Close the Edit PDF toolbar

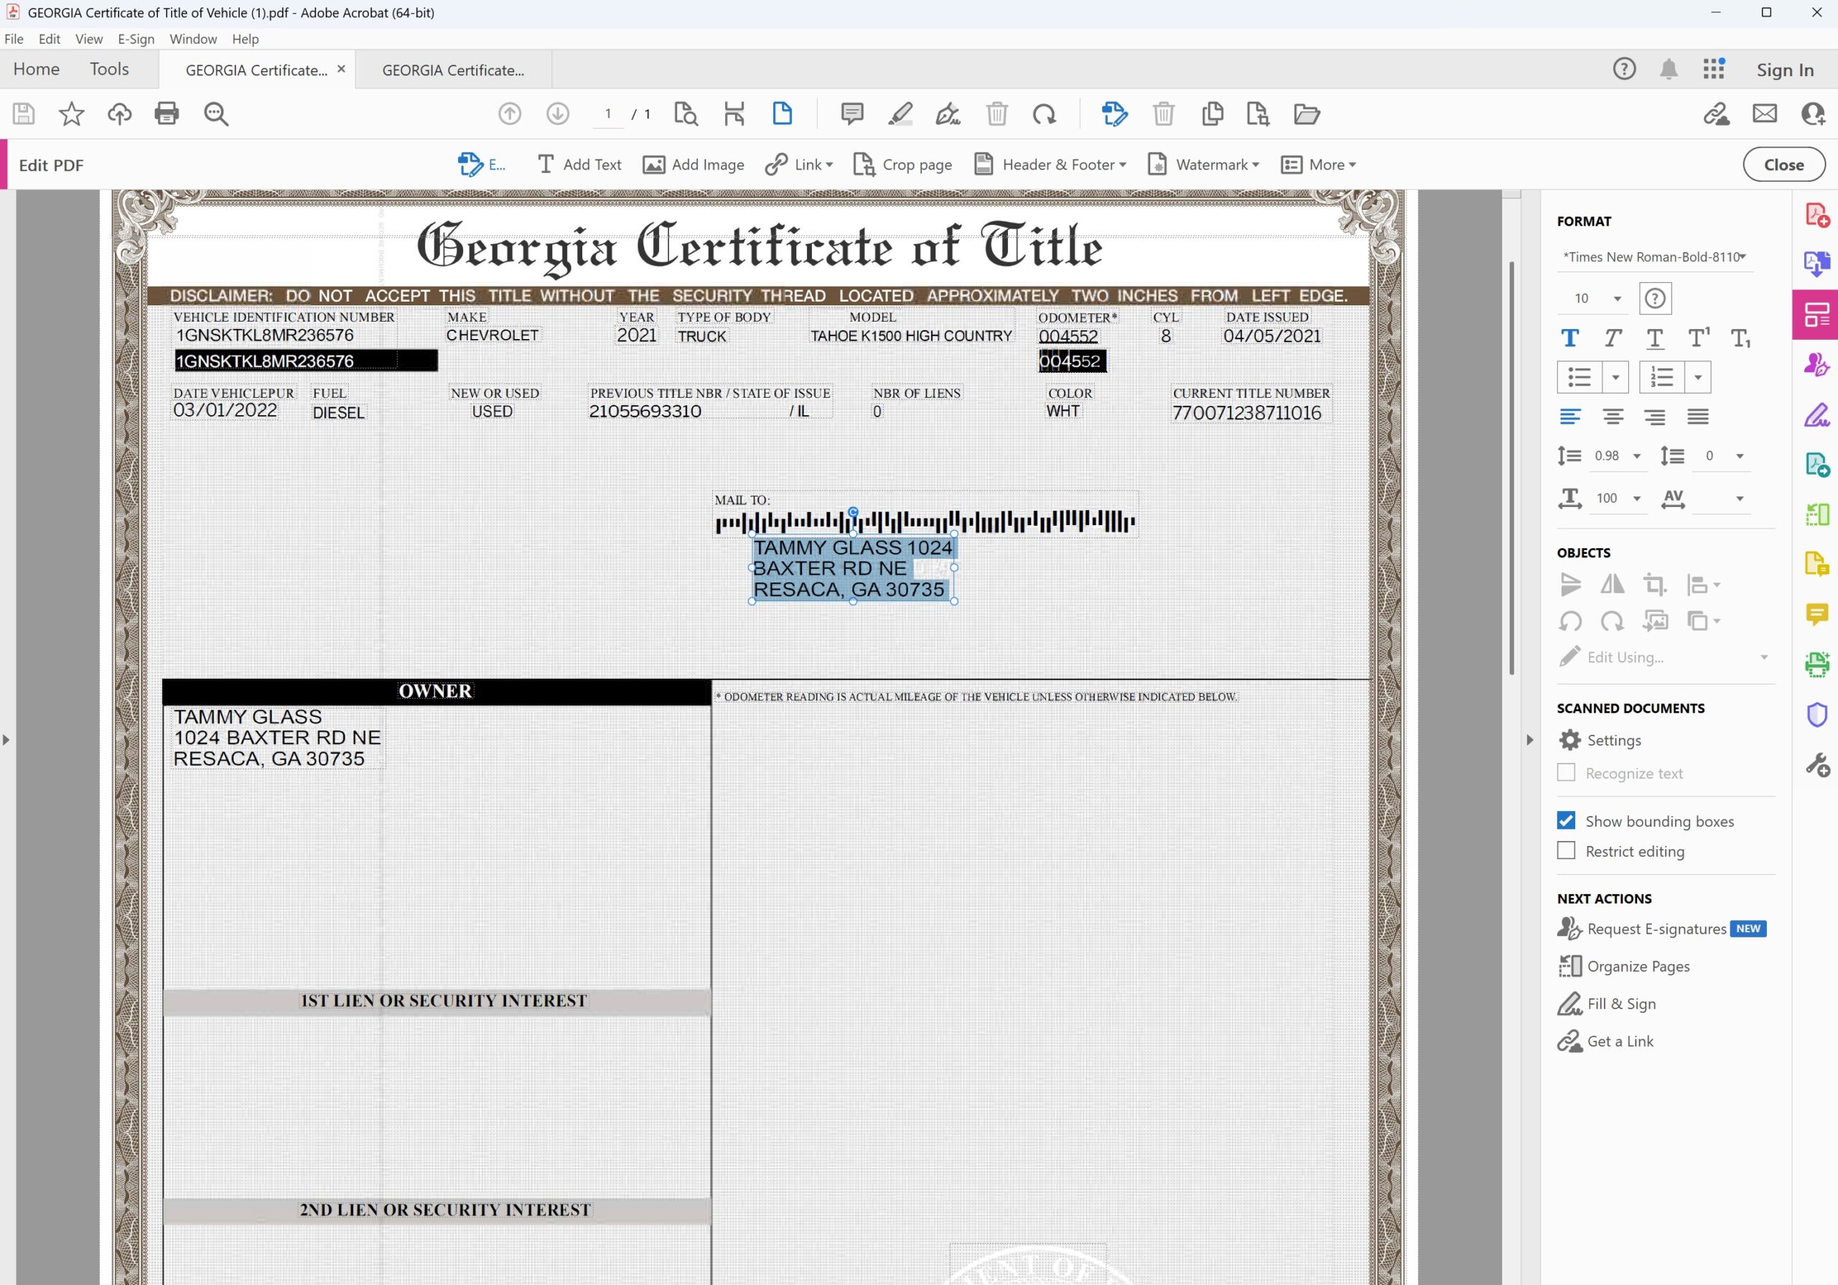pyautogui.click(x=1783, y=165)
